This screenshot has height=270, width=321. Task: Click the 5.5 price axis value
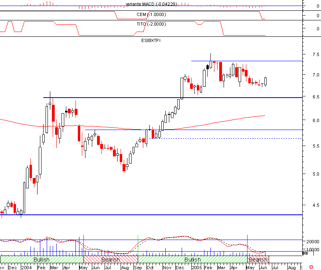coord(316,146)
